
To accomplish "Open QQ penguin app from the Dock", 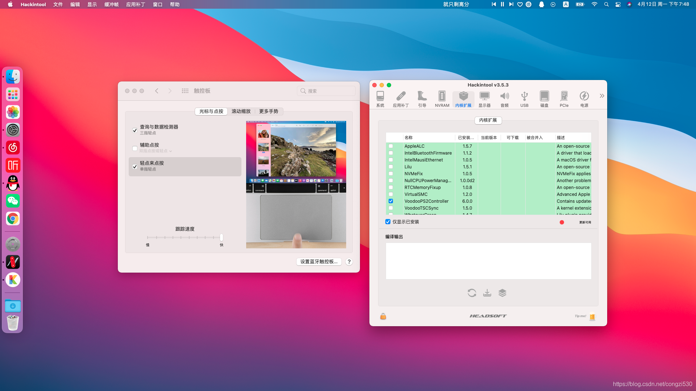I will (13, 183).
